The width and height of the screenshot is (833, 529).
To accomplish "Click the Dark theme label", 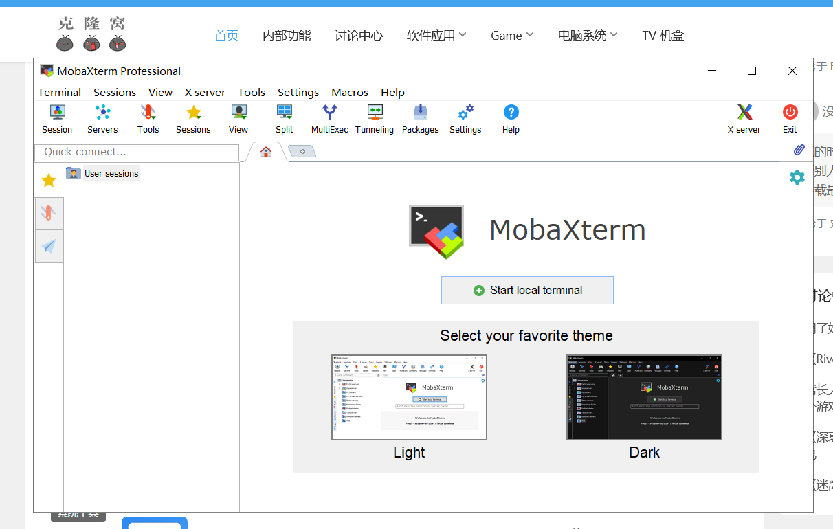I will 644,452.
